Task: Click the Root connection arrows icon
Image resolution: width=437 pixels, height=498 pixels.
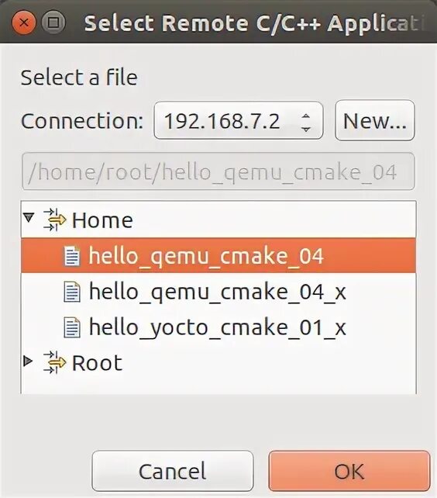Action: tap(54, 362)
